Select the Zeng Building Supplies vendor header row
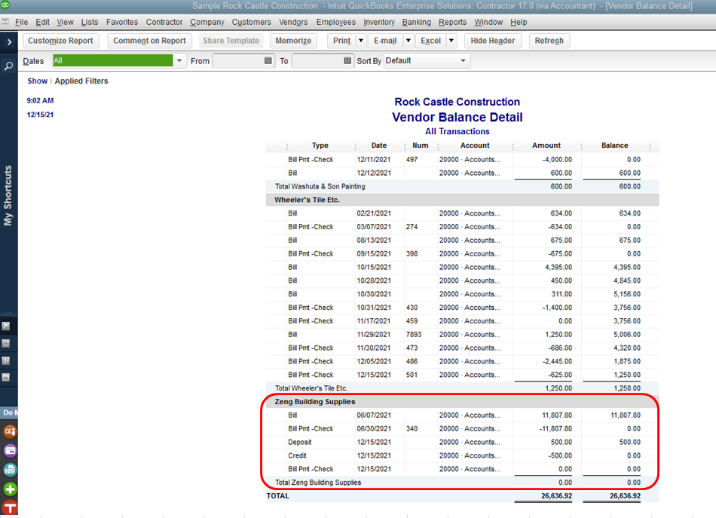This screenshot has width=716, height=518. [x=462, y=402]
